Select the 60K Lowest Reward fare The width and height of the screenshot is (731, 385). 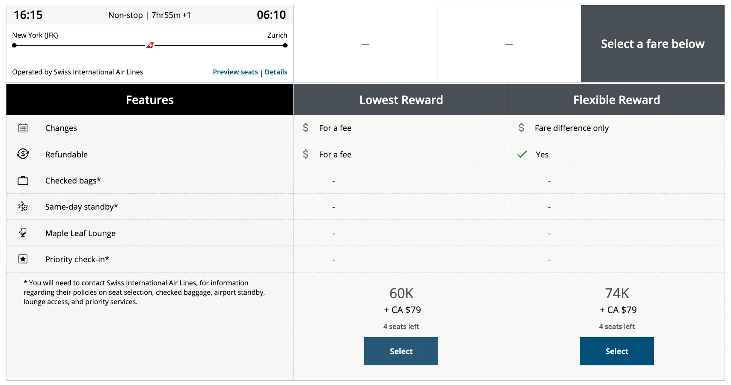click(x=401, y=351)
